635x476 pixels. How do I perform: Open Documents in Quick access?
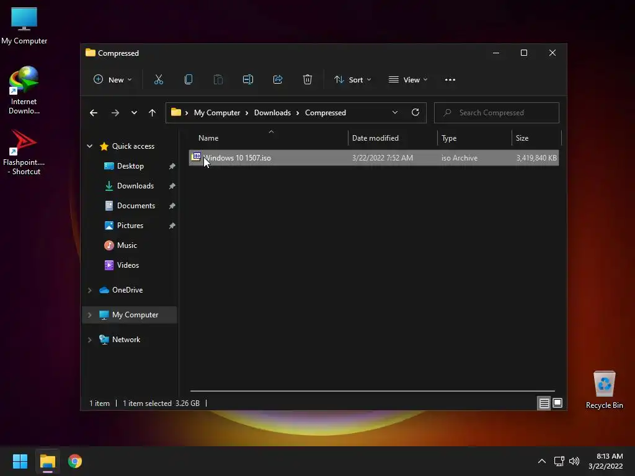click(136, 206)
